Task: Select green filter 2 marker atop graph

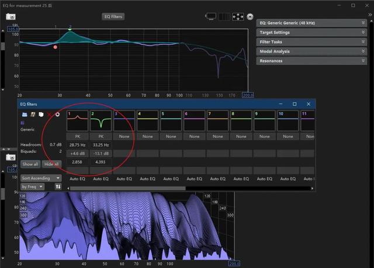Action: pyautogui.click(x=70, y=29)
